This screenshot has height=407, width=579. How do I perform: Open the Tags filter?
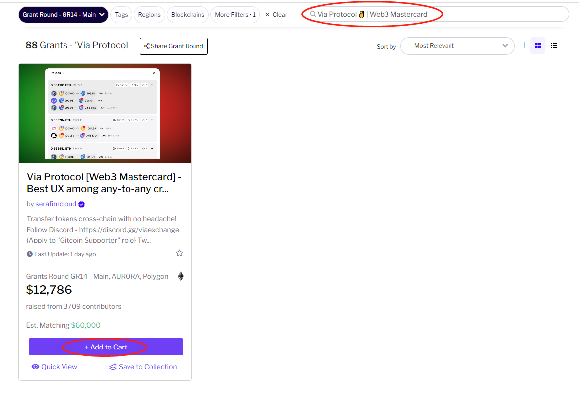[122, 15]
